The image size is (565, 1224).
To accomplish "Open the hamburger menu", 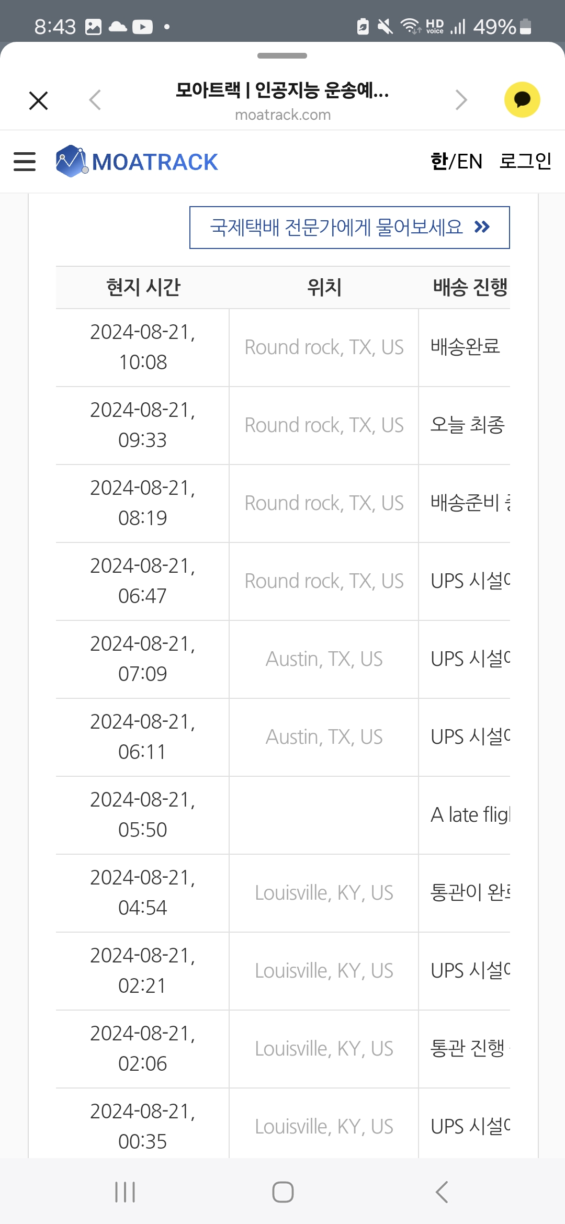I will [25, 162].
